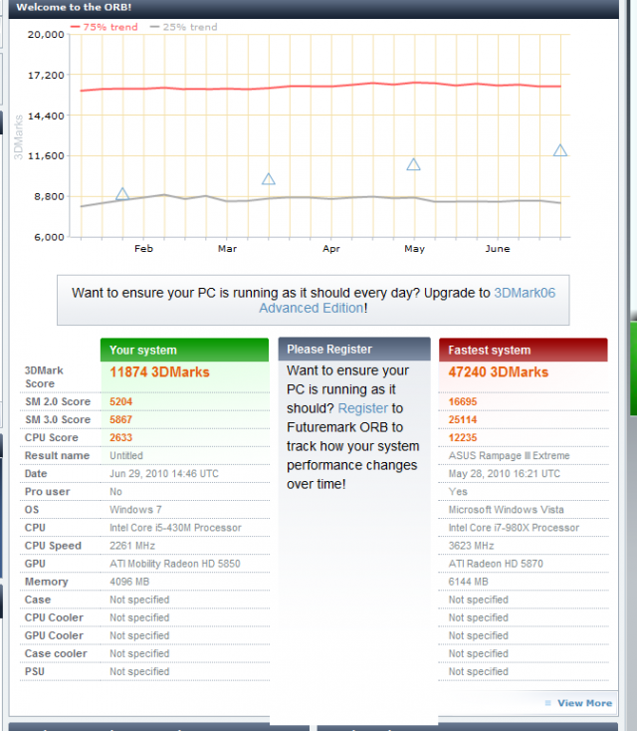This screenshot has width=637, height=732.
Task: Click the chart triangle marker near May
Action: point(413,164)
